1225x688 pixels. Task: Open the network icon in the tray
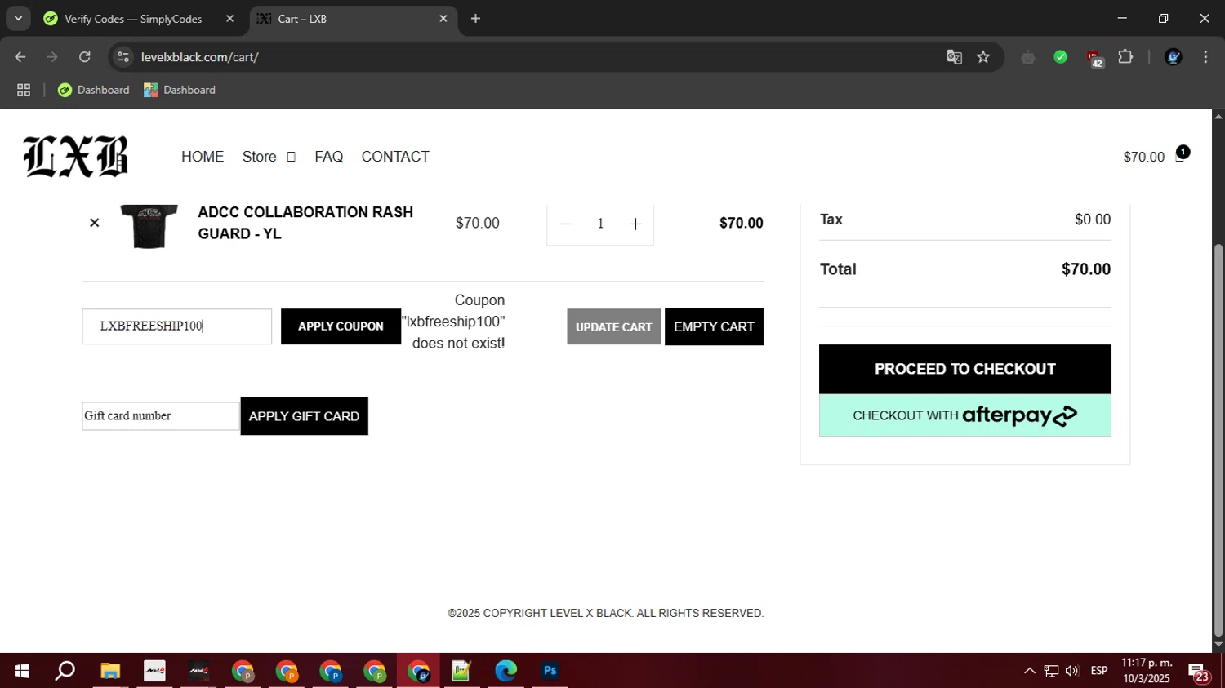(x=1051, y=671)
